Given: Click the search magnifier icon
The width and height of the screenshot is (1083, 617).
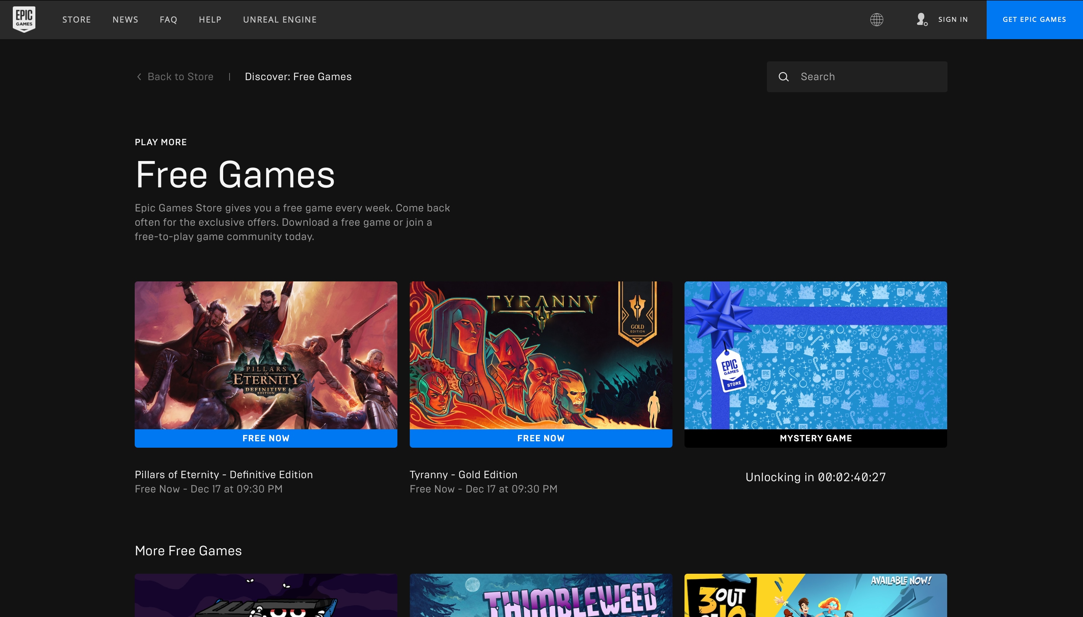Looking at the screenshot, I should 784,77.
